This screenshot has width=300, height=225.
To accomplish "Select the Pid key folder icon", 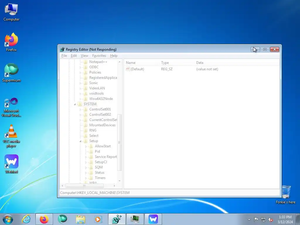I will (x=91, y=151).
